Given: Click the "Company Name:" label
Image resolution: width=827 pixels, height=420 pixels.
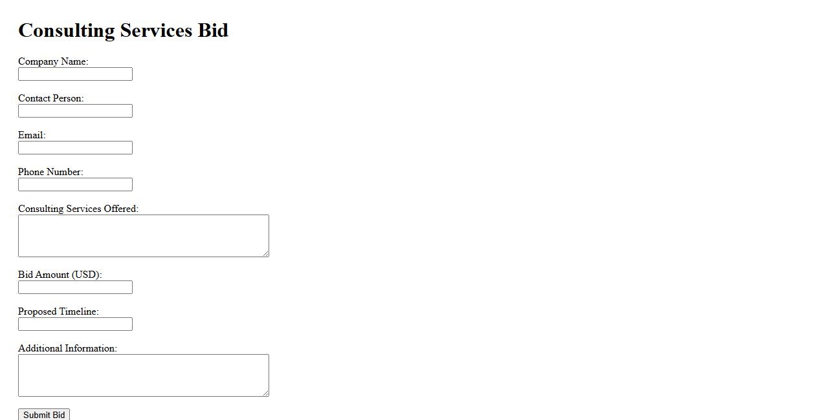Looking at the screenshot, I should [x=53, y=61].
